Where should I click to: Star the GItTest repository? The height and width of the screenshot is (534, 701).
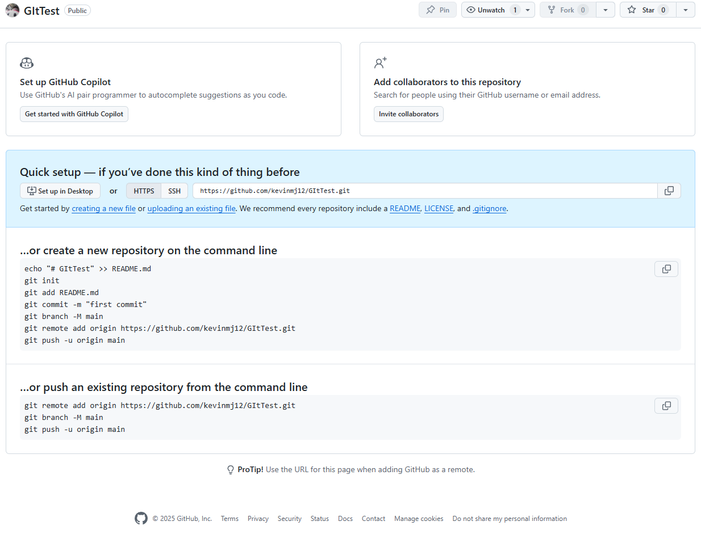pos(648,10)
